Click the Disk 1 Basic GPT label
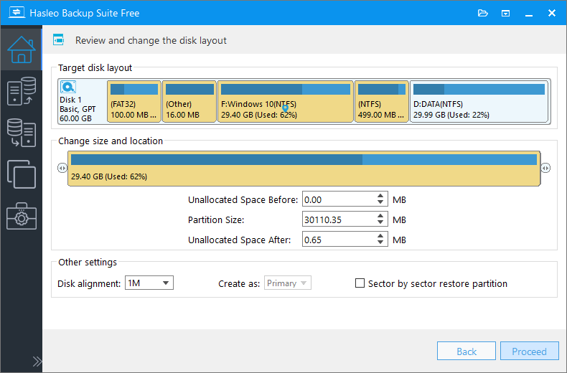Viewport: 567px width, 373px height. tap(78, 109)
